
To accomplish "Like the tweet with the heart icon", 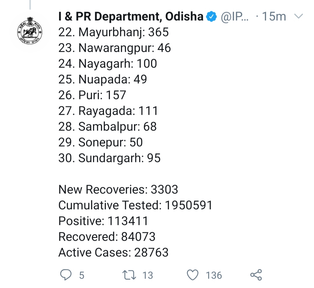I will 193,275.
